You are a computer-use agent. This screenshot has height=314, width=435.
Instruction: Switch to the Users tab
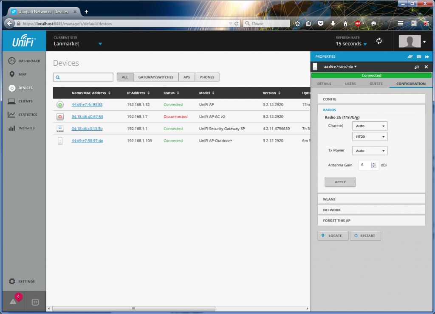click(x=350, y=84)
